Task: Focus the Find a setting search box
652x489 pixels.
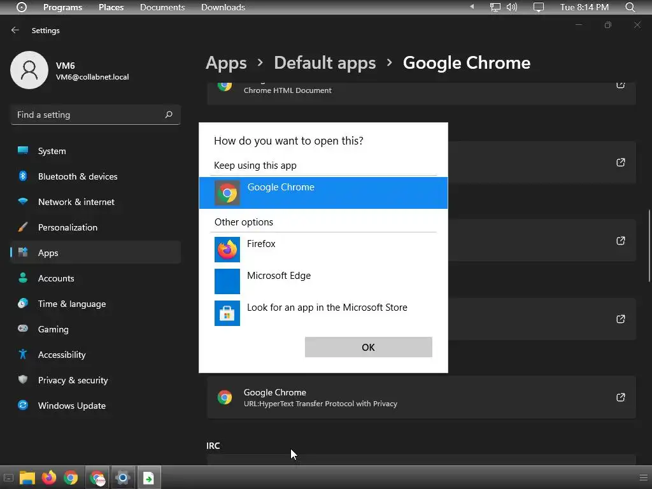Action: tap(96, 115)
